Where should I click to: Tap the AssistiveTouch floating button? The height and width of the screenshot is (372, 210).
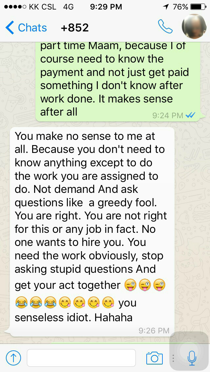coord(189,351)
